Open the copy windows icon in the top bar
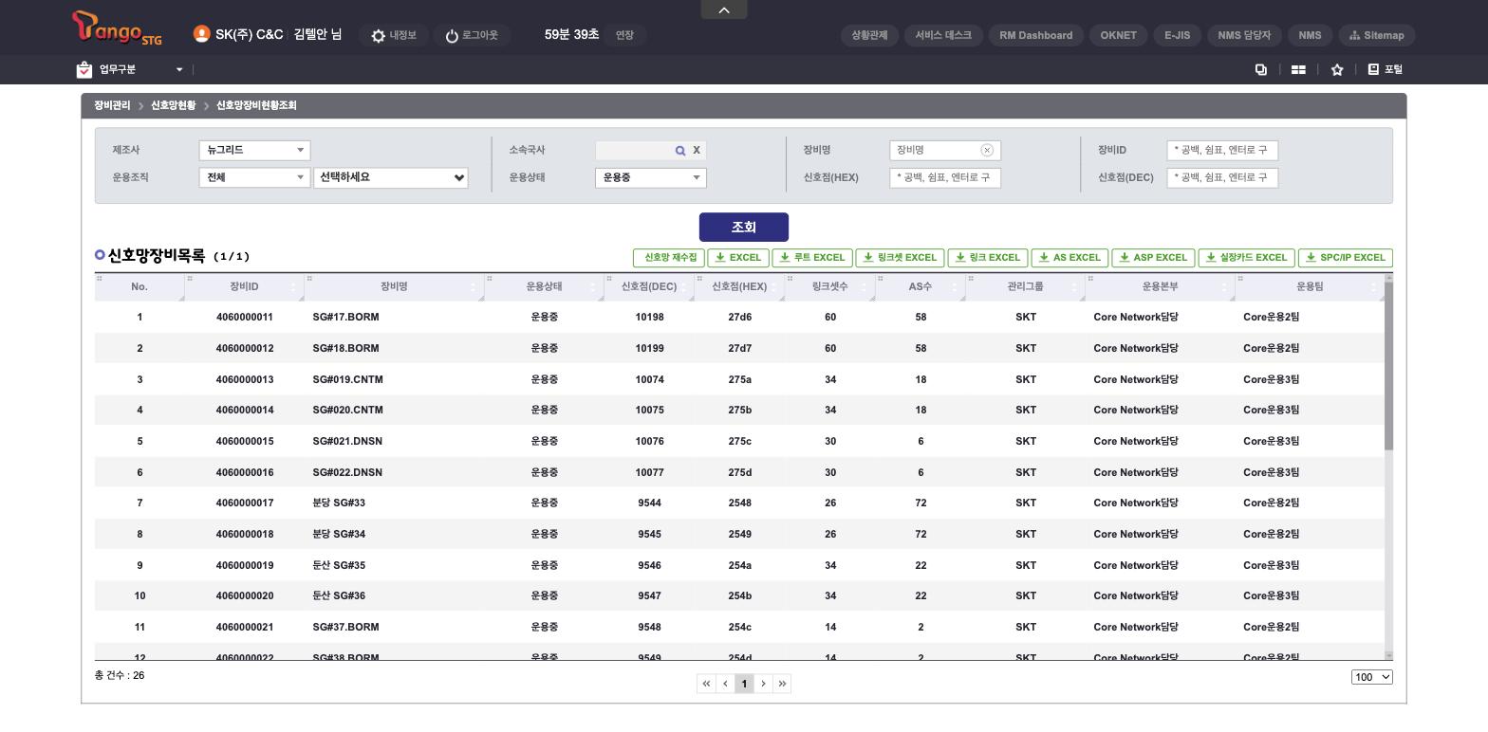This screenshot has height=732, width=1488. 1261,69
